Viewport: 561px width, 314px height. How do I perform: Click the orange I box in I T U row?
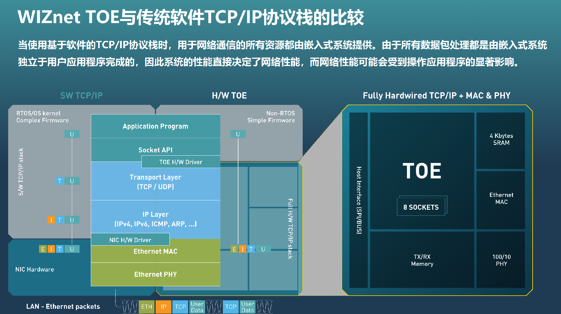click(51, 220)
